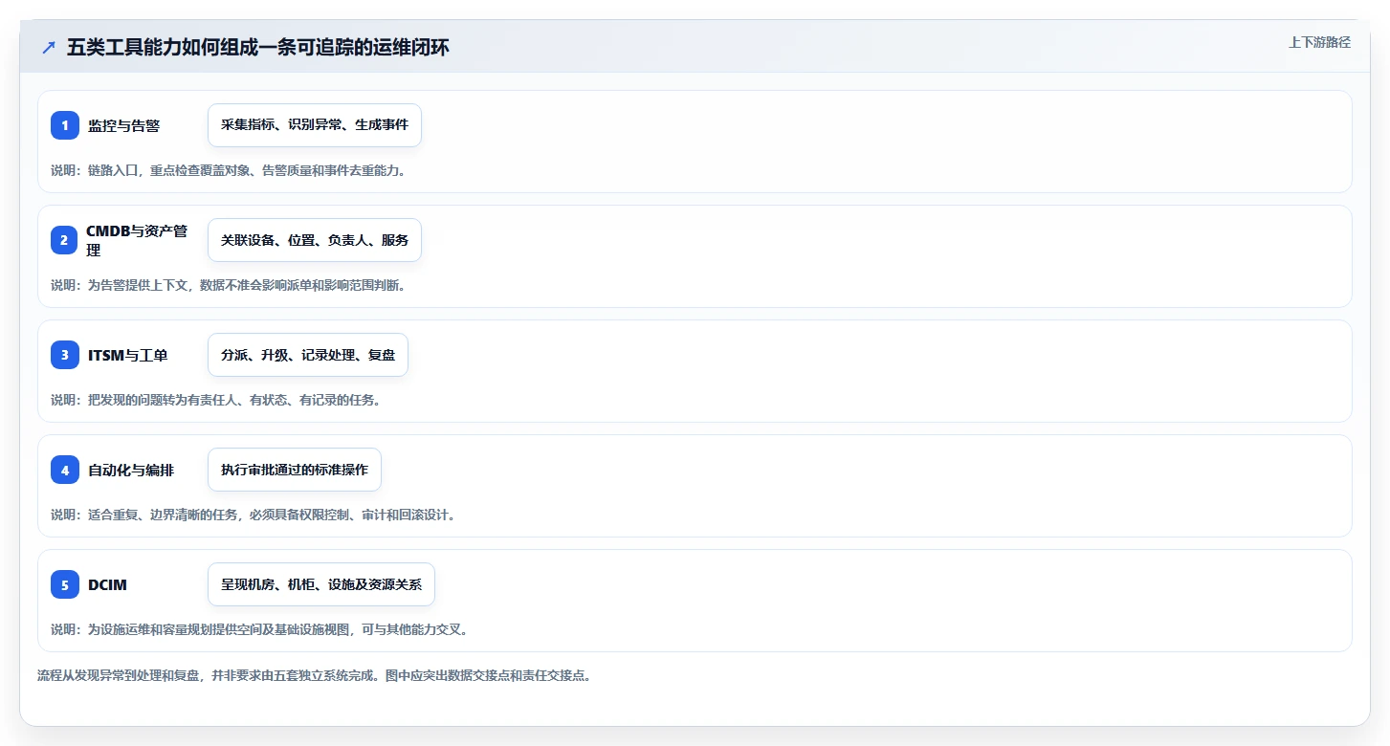The image size is (1390, 746).
Task: Click the description starting 说明：链路入口
Action: 229,170
